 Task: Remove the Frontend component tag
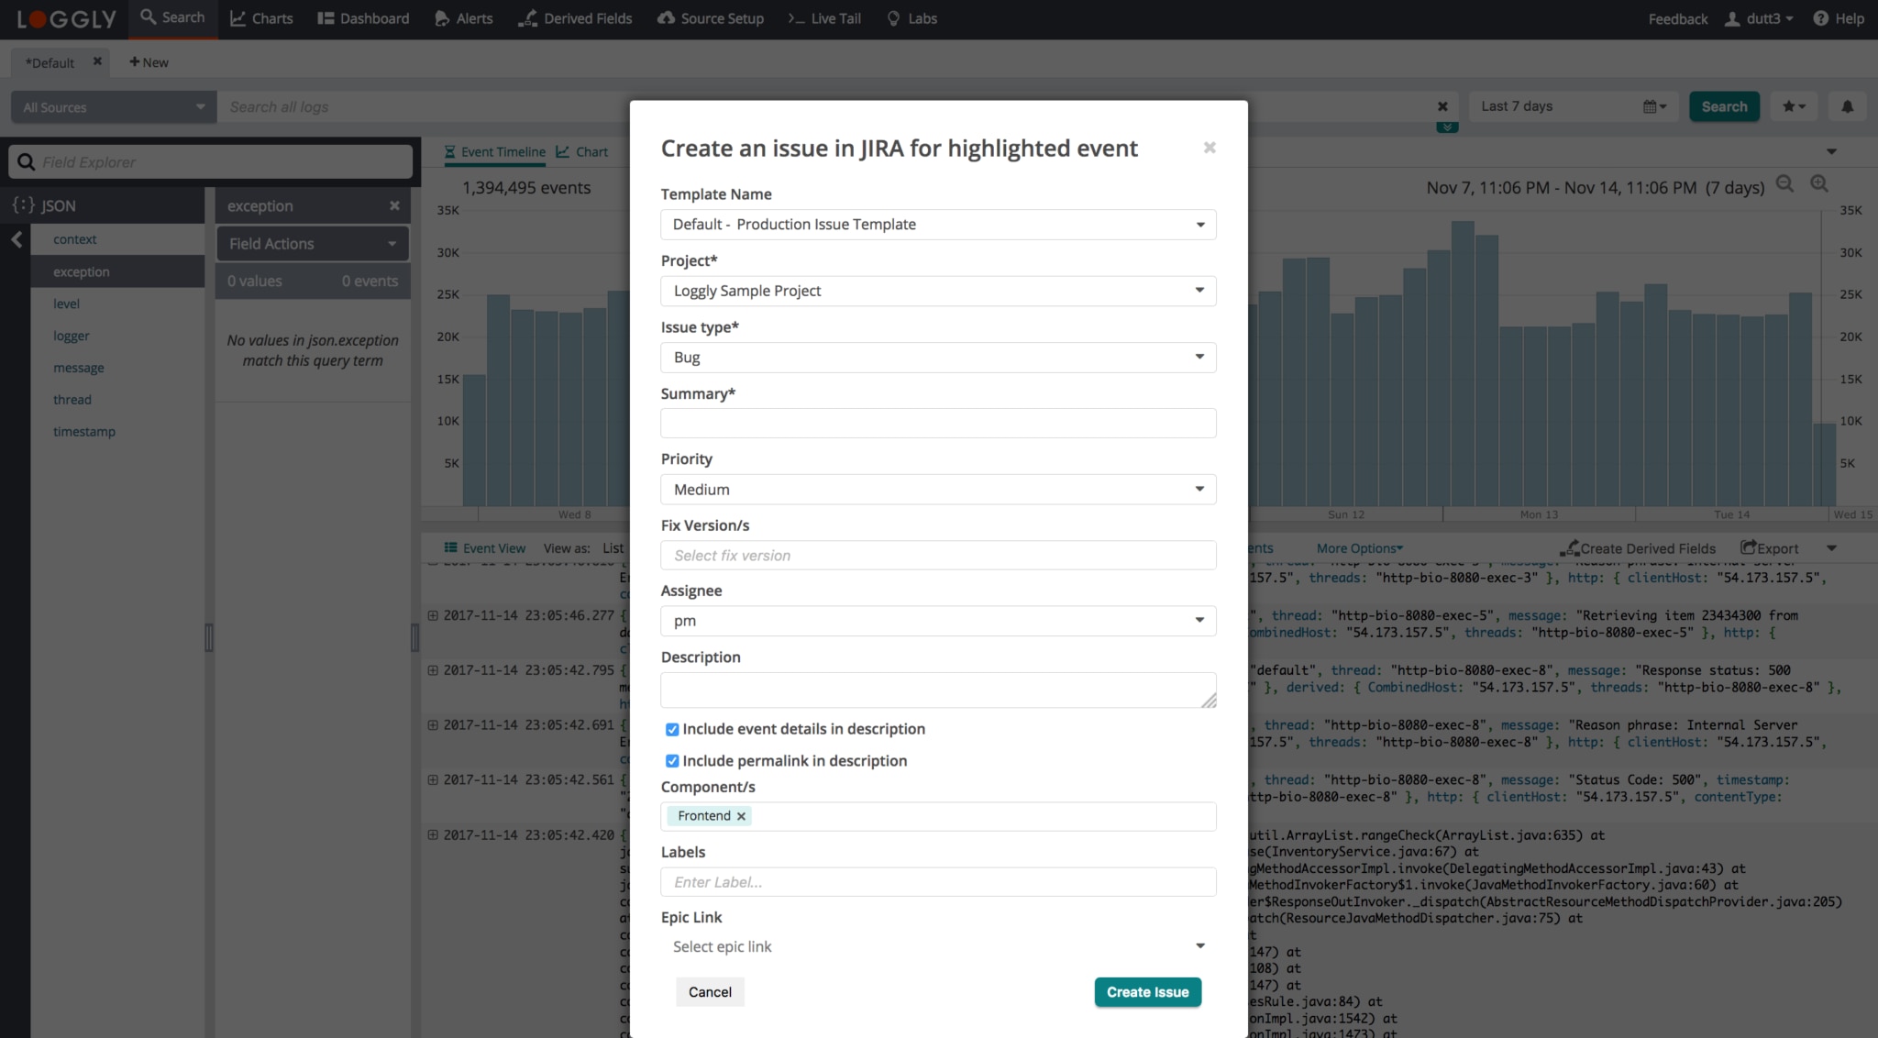pyautogui.click(x=741, y=816)
